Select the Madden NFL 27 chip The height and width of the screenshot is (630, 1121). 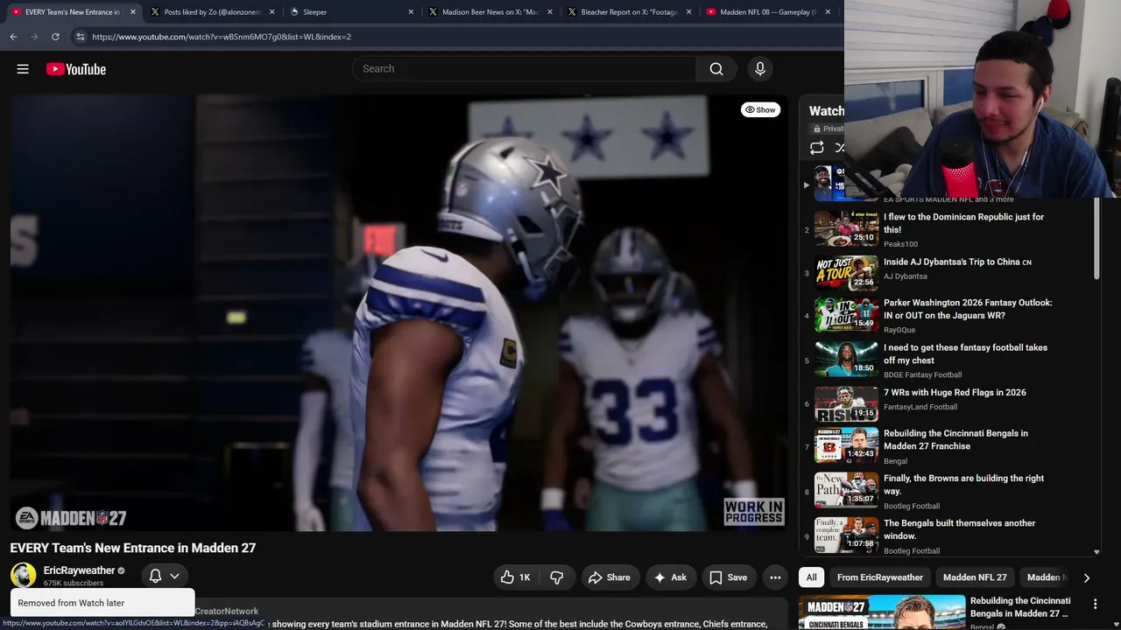point(975,577)
